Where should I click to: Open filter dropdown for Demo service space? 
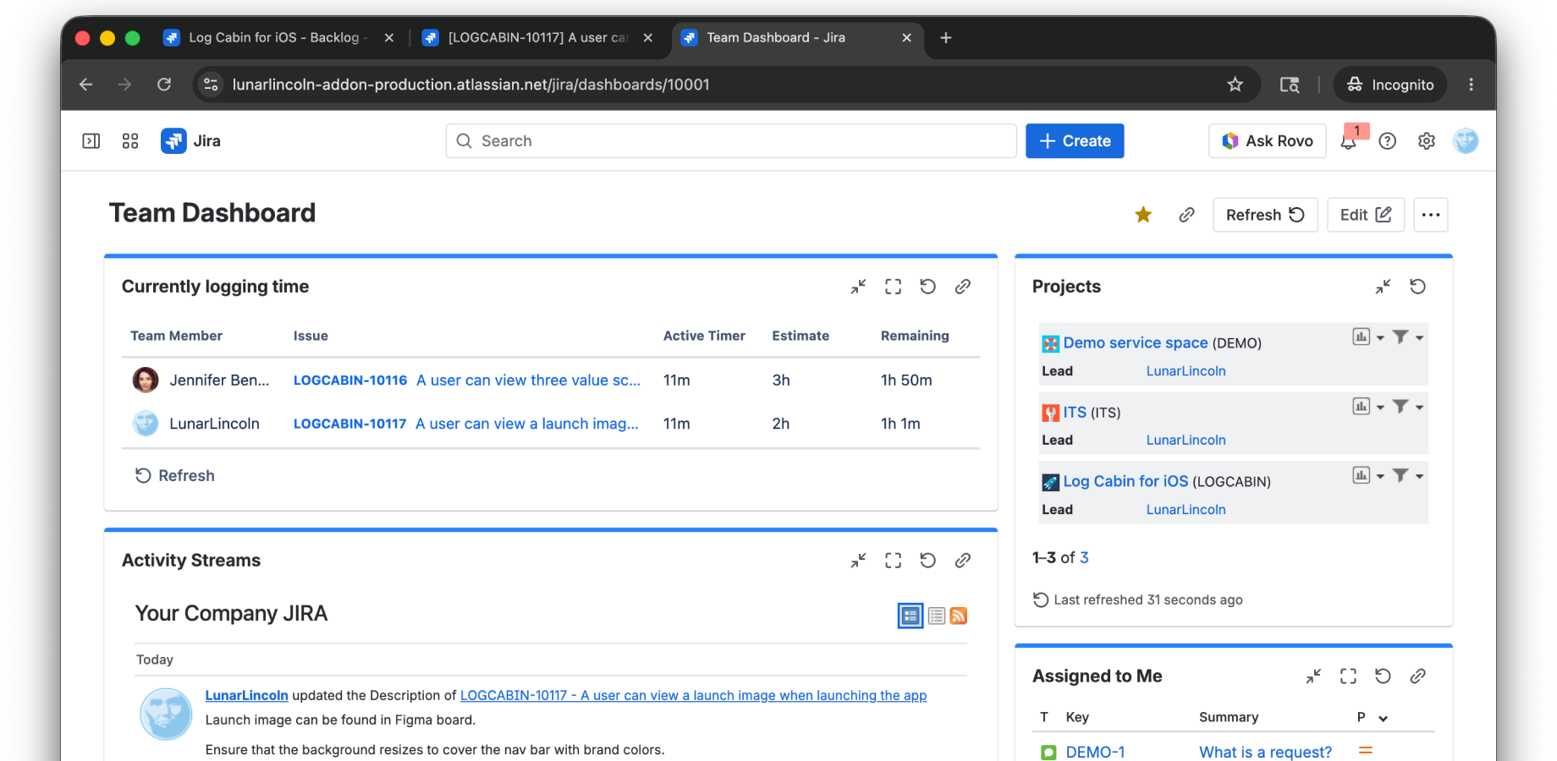pos(1408,337)
